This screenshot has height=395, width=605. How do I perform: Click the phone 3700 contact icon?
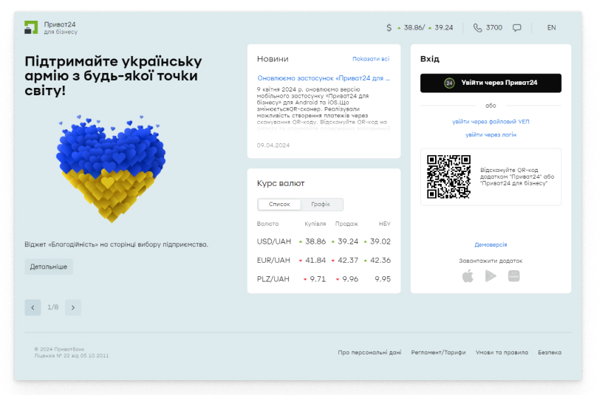point(477,28)
